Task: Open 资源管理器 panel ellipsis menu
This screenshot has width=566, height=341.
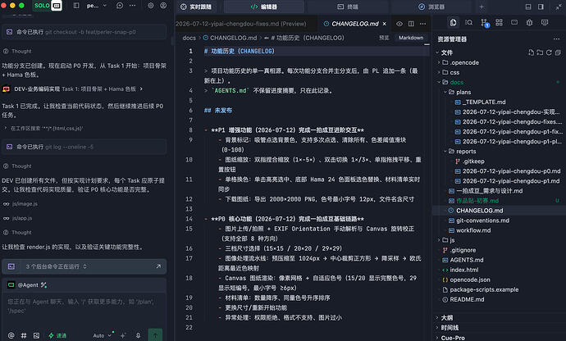Action: click(x=556, y=39)
